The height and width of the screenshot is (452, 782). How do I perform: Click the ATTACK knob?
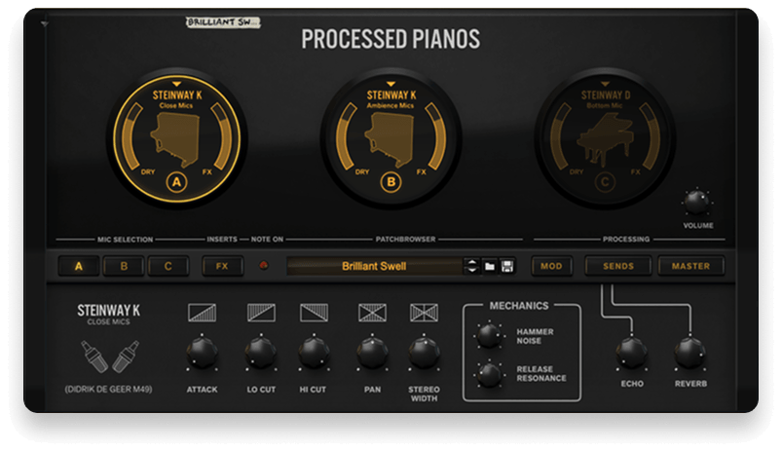pos(202,353)
